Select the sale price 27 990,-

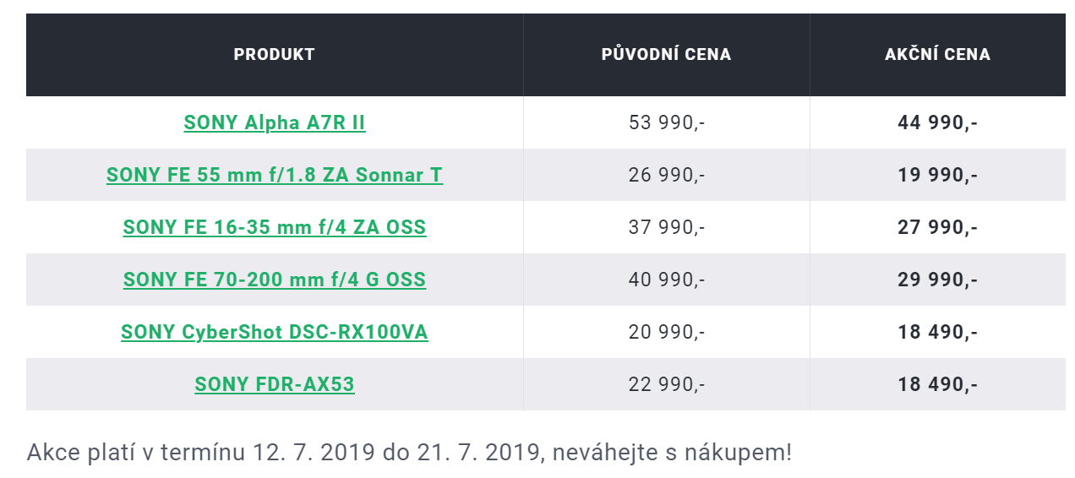(x=938, y=227)
